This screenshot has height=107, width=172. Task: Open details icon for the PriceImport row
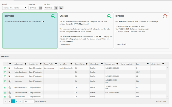[9, 81]
